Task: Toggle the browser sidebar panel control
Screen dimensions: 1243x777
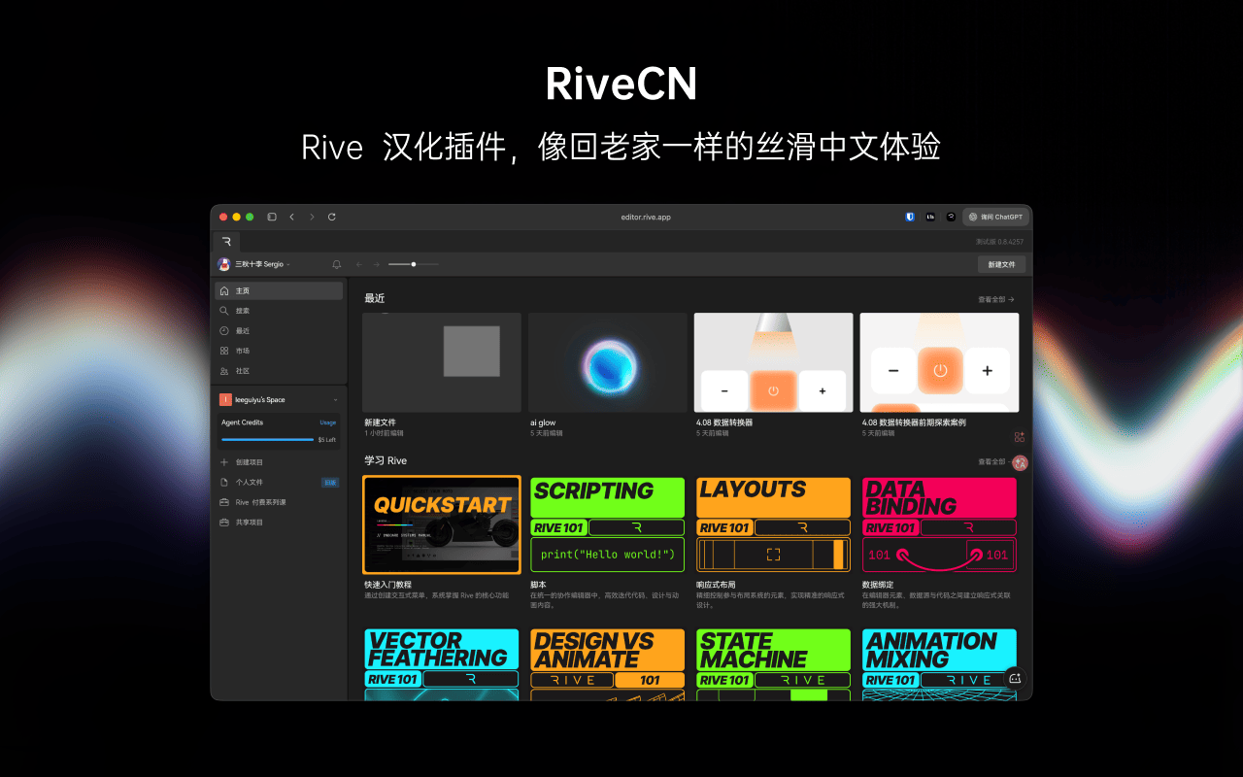Action: point(272,217)
